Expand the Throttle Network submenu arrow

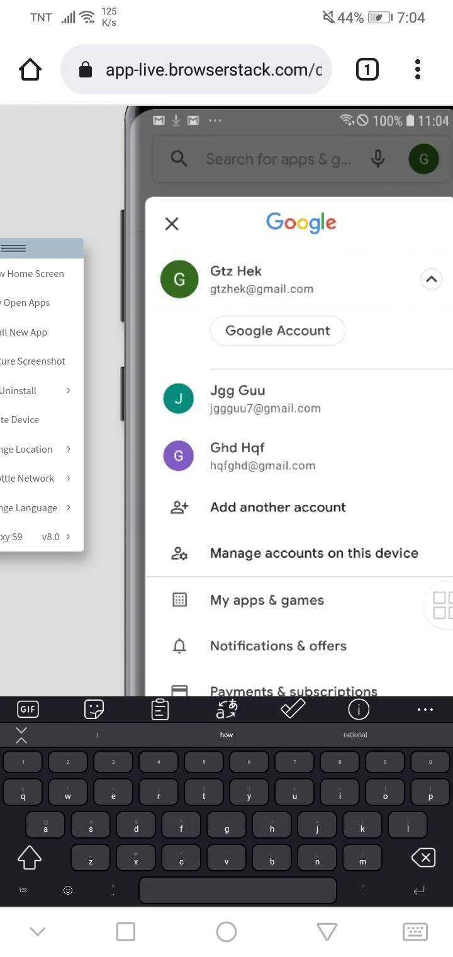pos(68,479)
